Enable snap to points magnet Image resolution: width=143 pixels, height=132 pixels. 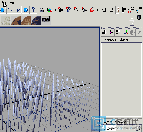click(76, 9)
